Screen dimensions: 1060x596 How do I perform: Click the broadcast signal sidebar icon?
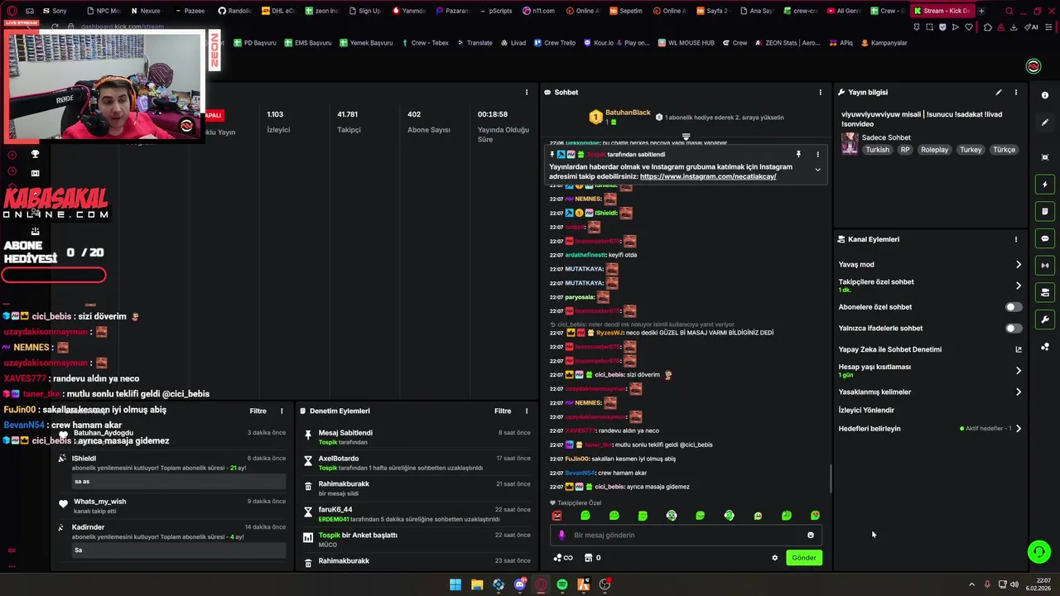pyautogui.click(x=1045, y=266)
